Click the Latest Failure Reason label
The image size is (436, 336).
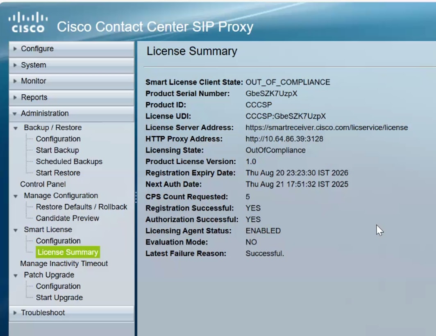[x=186, y=253]
